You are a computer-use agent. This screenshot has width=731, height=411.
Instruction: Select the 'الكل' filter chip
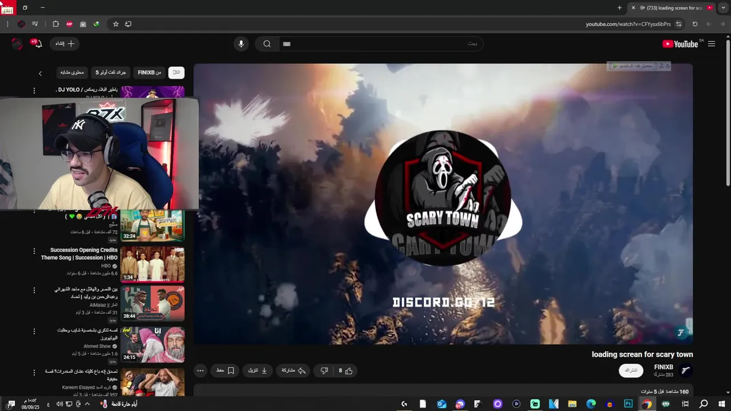click(x=176, y=72)
